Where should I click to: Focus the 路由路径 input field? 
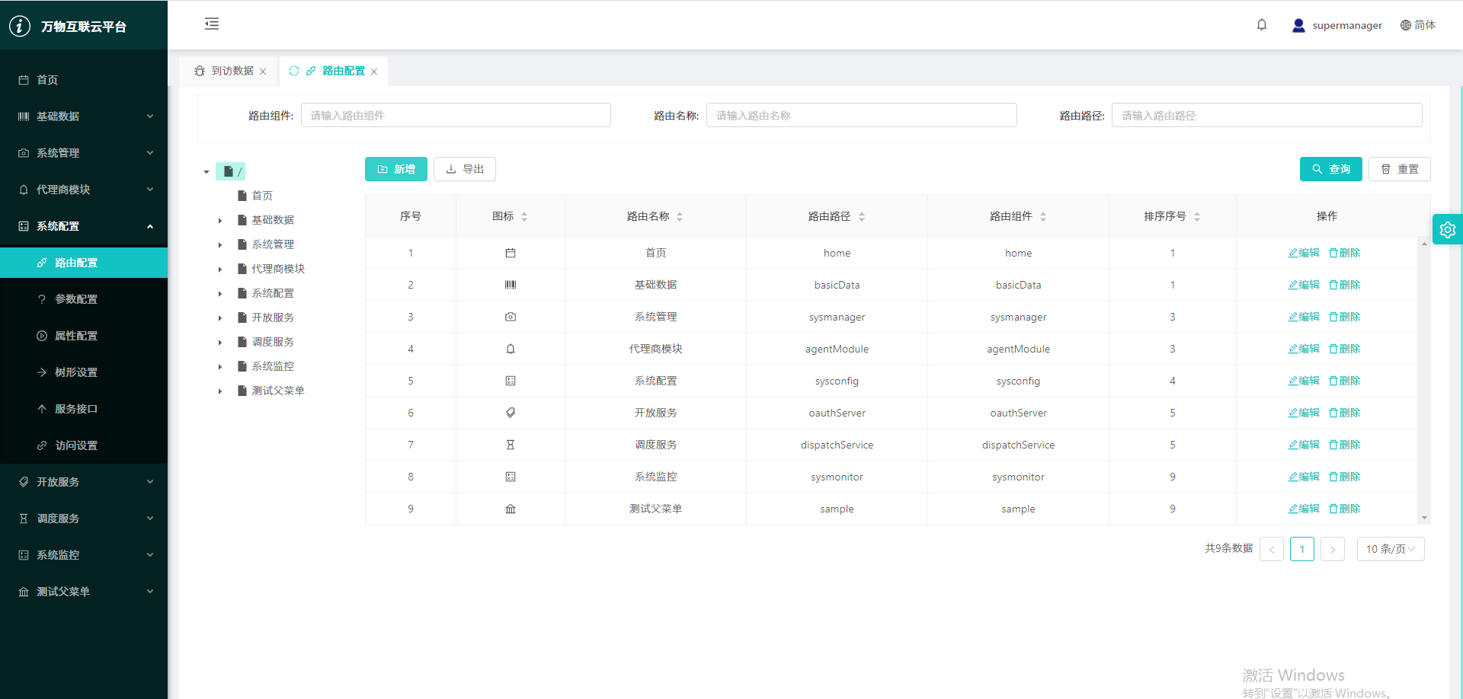pos(1267,115)
